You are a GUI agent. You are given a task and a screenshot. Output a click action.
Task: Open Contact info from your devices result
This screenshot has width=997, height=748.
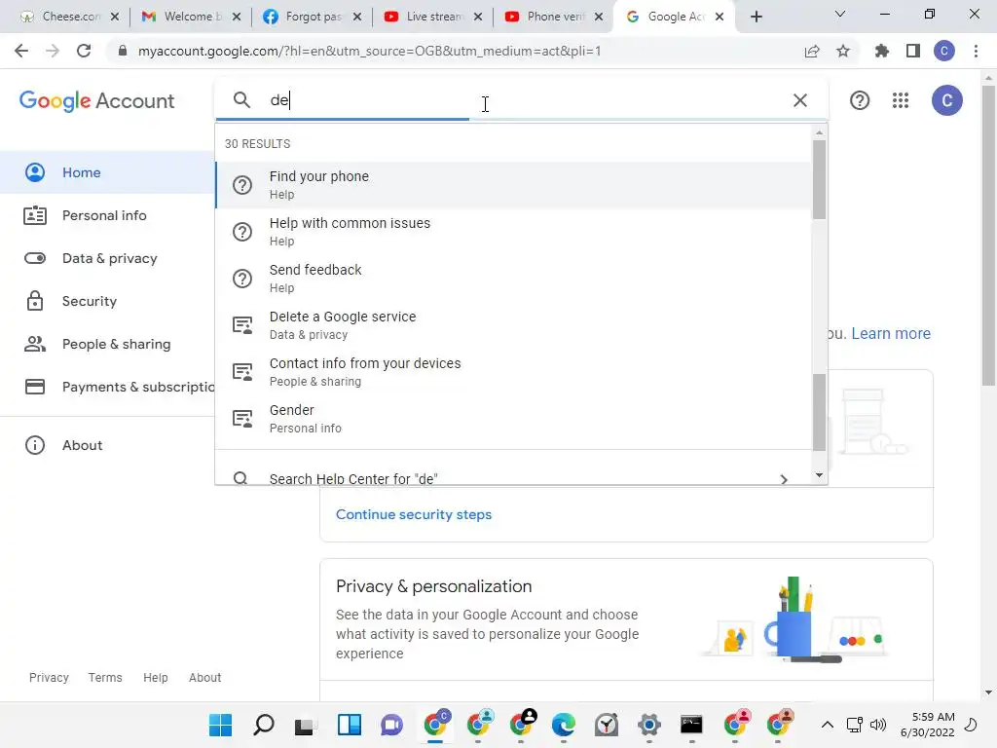point(514,371)
